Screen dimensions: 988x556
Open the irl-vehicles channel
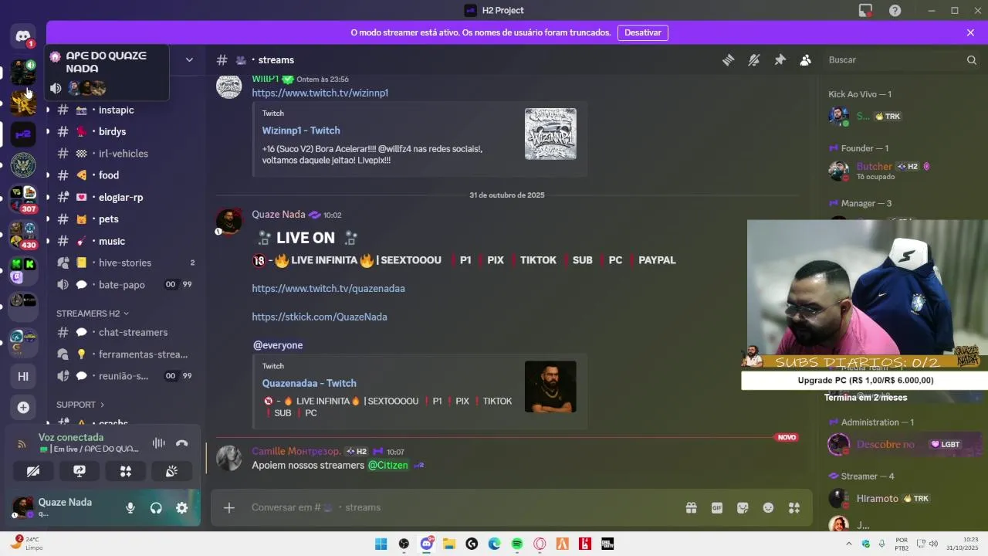[123, 154]
